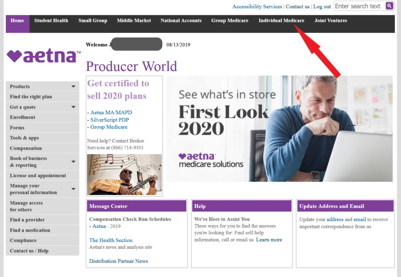Click the Log out link
Screen dimensions: 401x277
click(322, 7)
